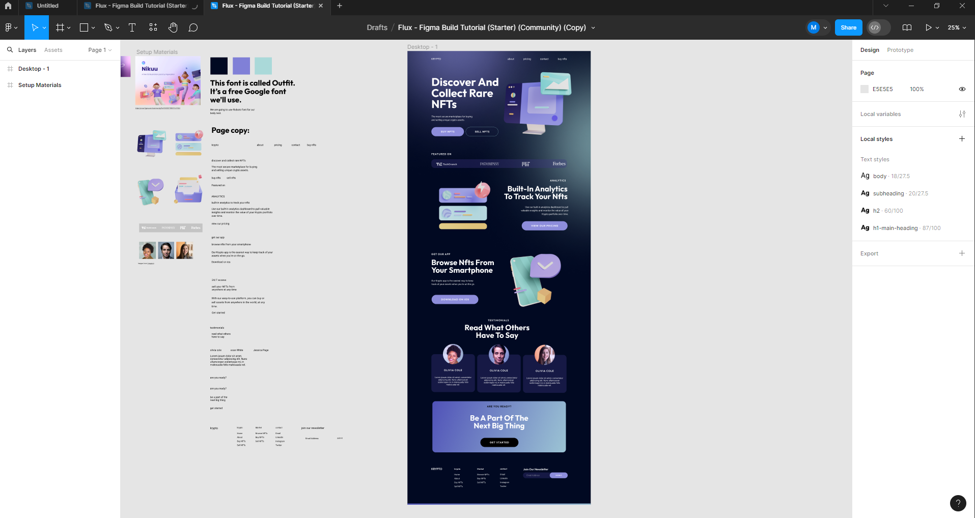Switch to the Prototype tab
This screenshot has height=518, width=975.
click(x=900, y=50)
